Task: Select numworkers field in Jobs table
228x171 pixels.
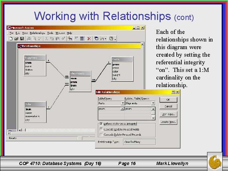Action: pos(32,116)
